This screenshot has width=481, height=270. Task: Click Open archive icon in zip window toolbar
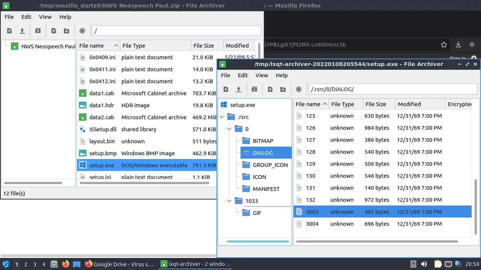22,31
